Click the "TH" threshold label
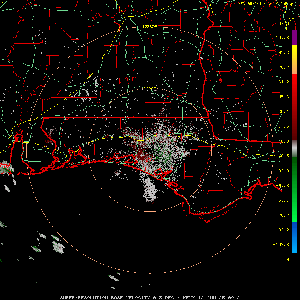 [286, 260]
